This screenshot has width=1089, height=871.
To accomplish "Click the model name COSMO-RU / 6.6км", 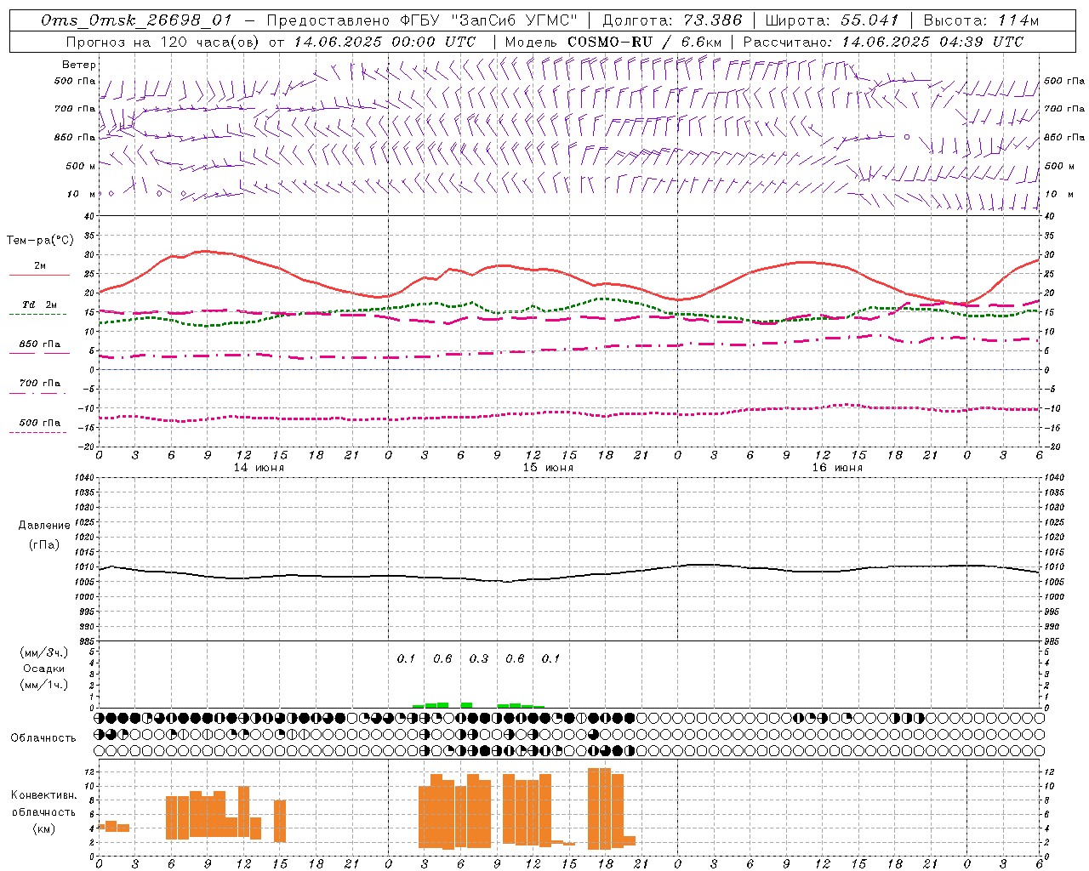I will tap(645, 42).
